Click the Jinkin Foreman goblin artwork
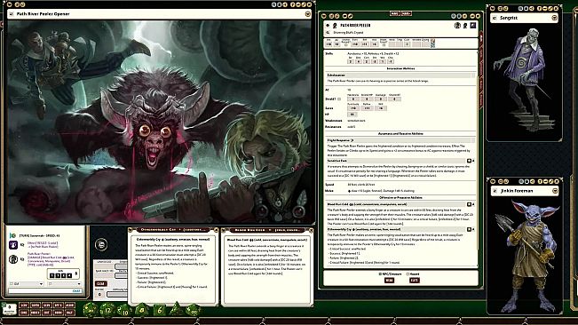 pyautogui.click(x=527, y=256)
